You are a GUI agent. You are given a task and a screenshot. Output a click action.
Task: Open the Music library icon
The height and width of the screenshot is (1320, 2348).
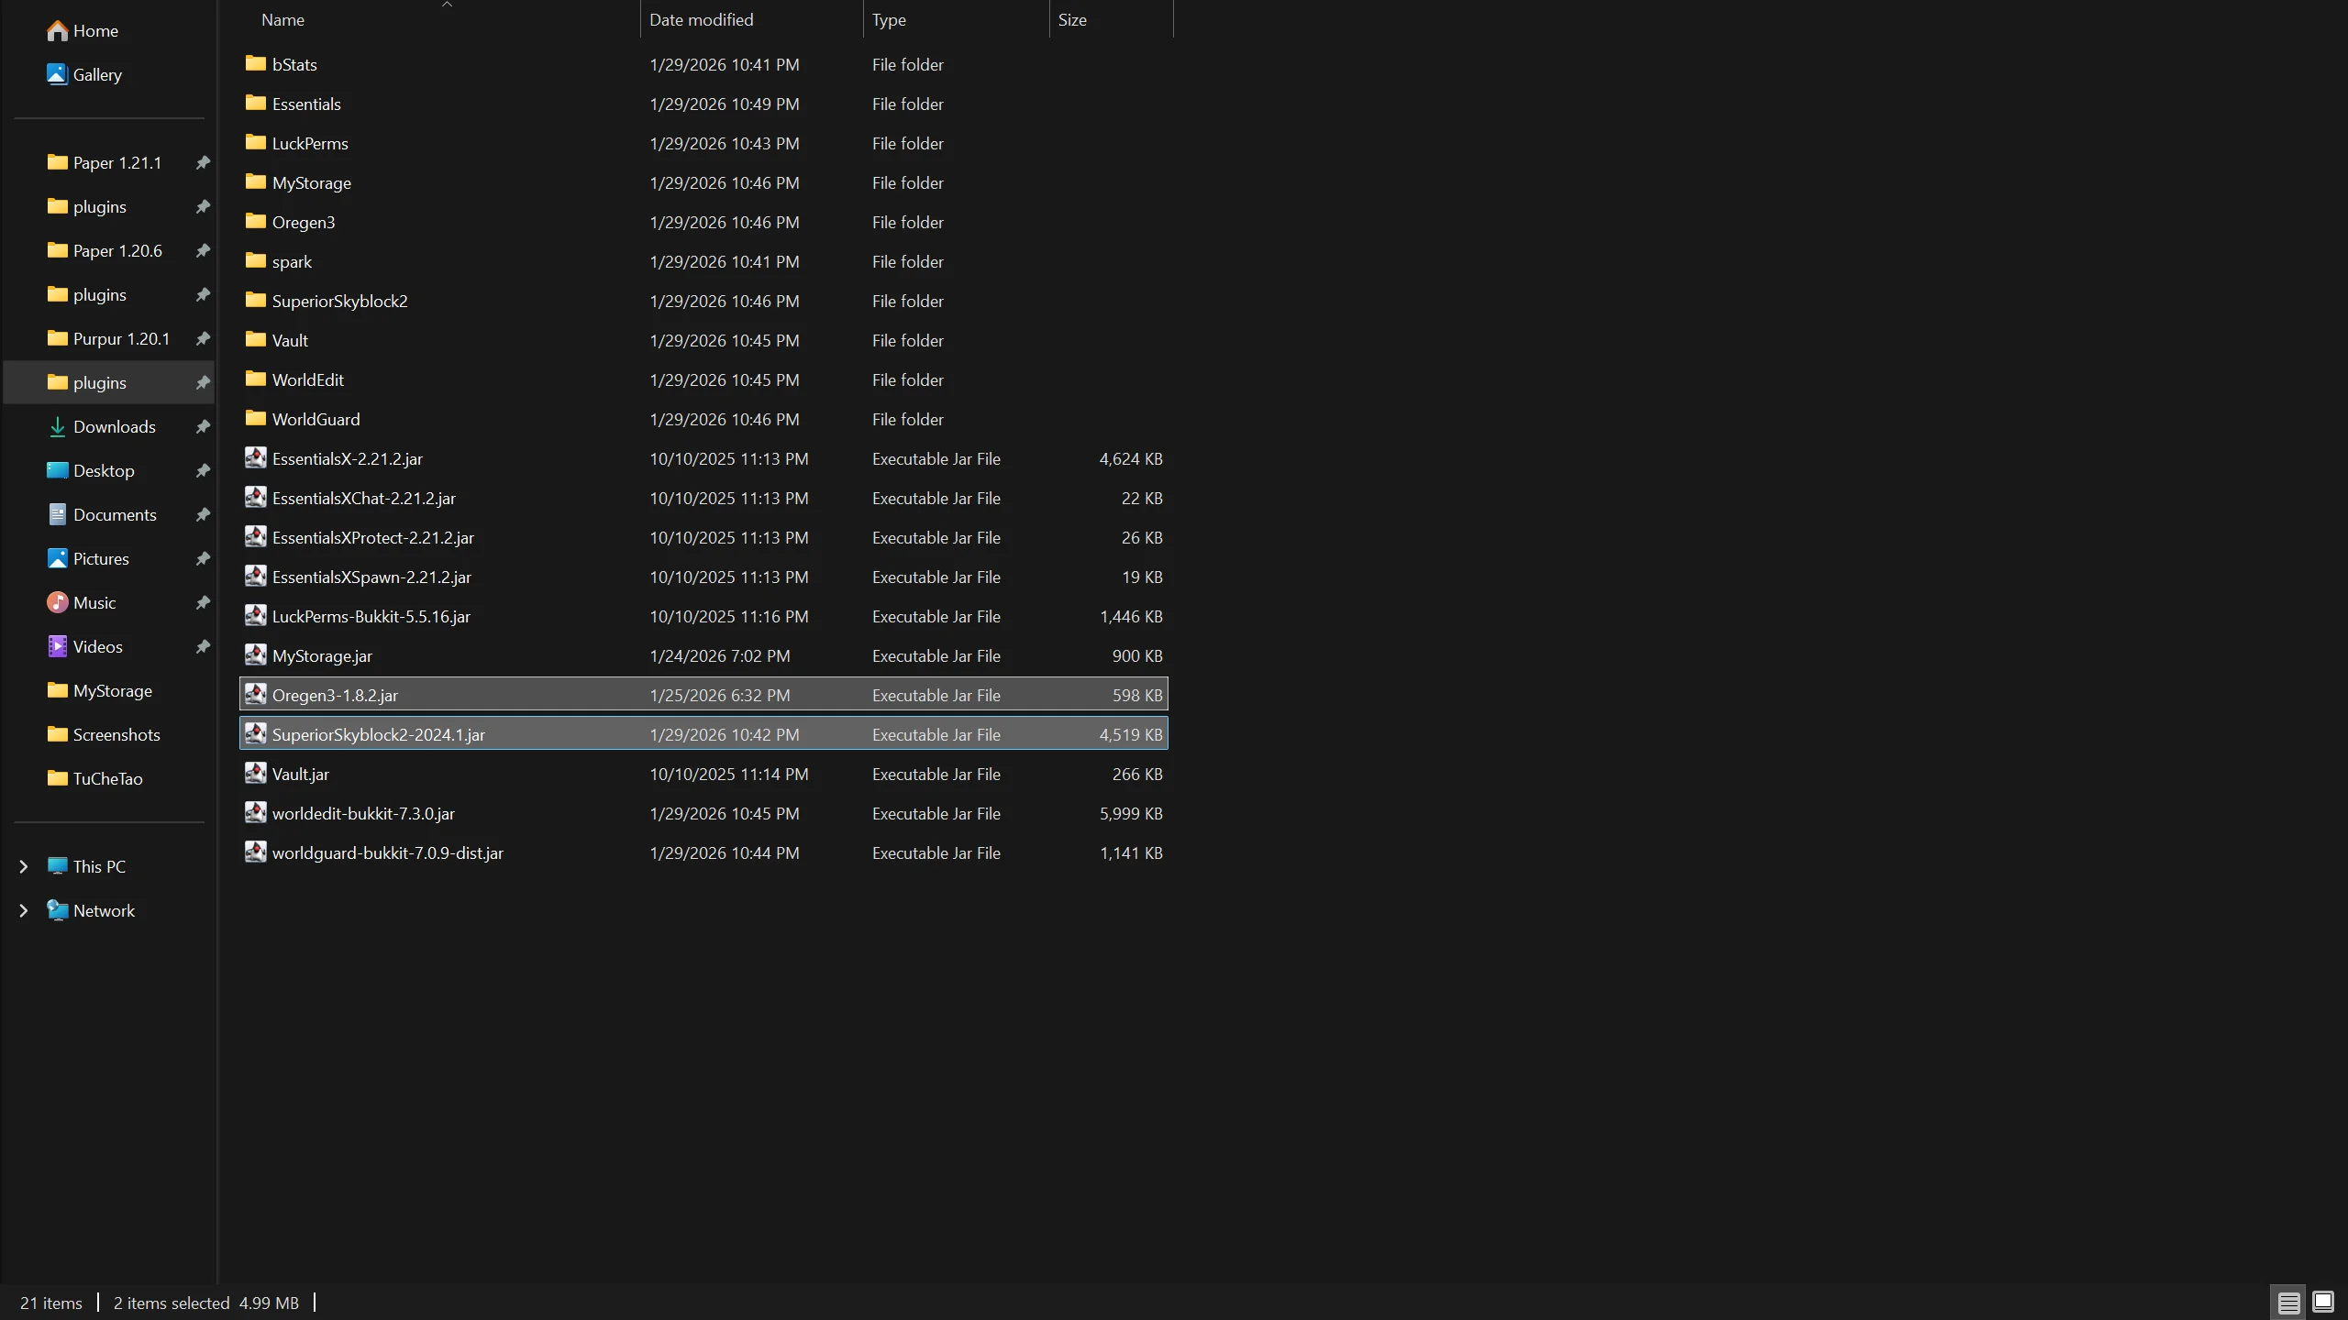(57, 603)
